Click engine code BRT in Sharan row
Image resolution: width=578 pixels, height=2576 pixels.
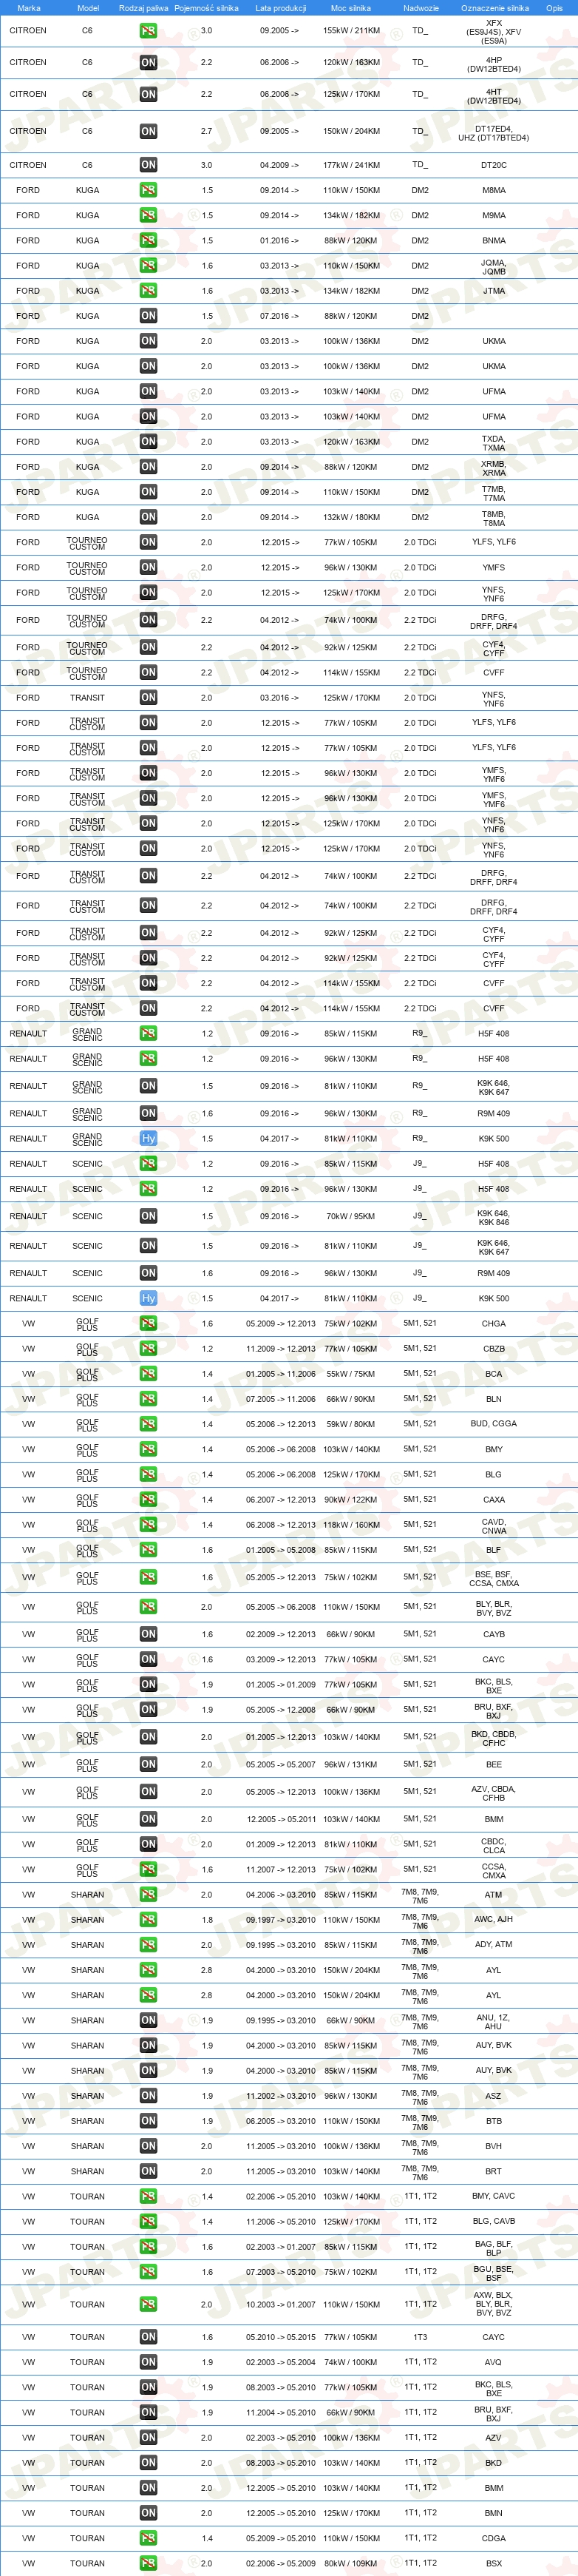[493, 2171]
